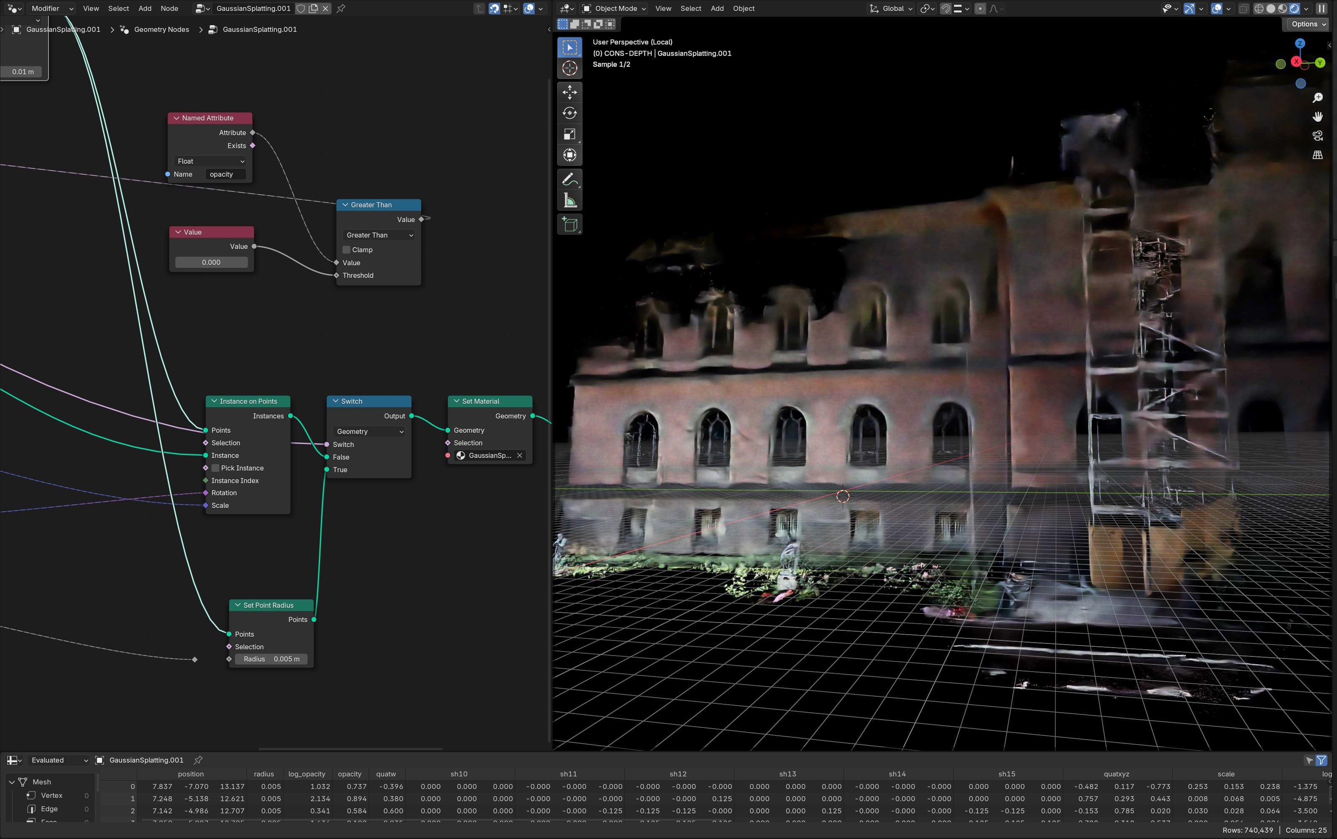Click the Value node 0.000 field
1337x839 pixels.
211,262
